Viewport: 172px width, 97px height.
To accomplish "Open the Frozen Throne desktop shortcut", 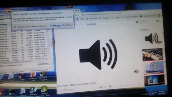I will tap(22, 78).
